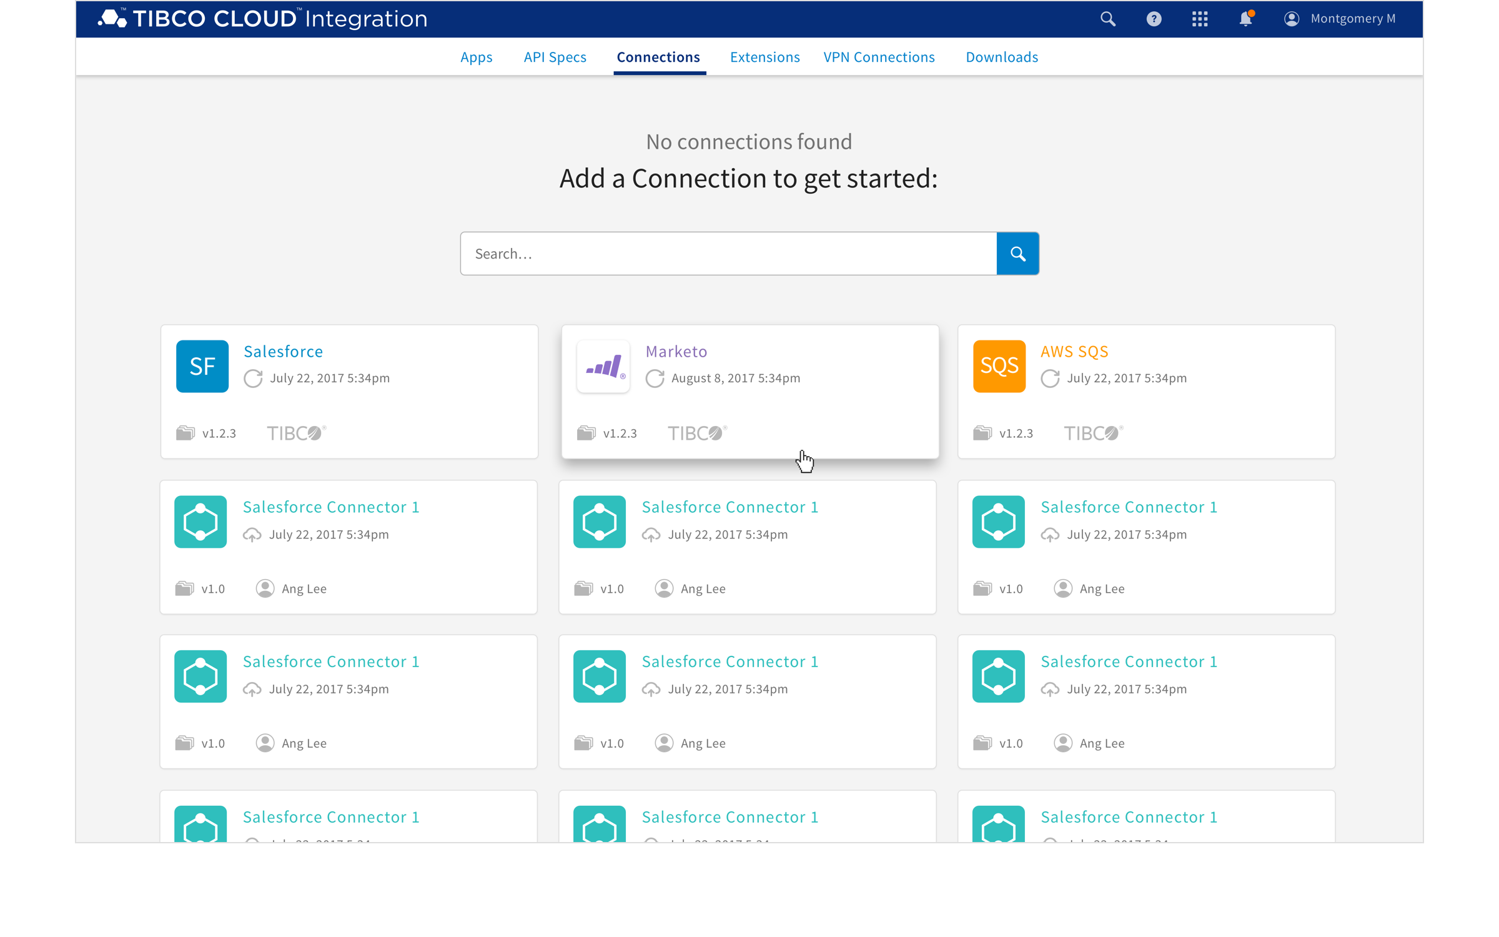Click teal connector icon, third row right card
1499x937 pixels.
pyautogui.click(x=999, y=677)
